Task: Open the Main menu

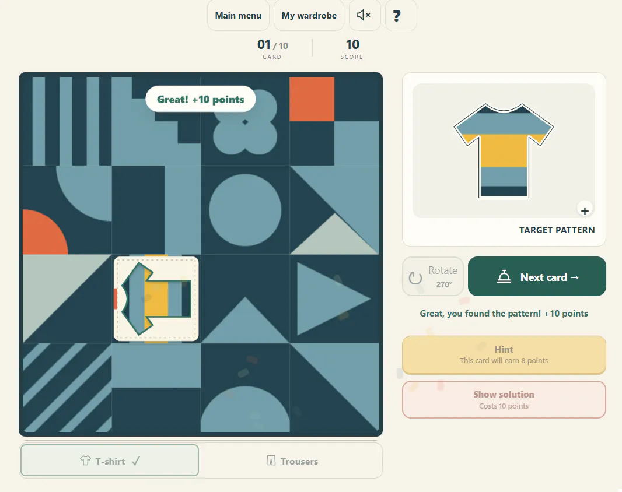Action: 238,16
